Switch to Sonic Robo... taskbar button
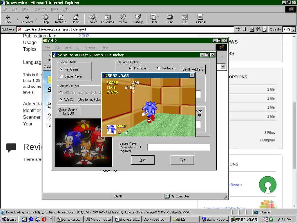 pos(215,219)
